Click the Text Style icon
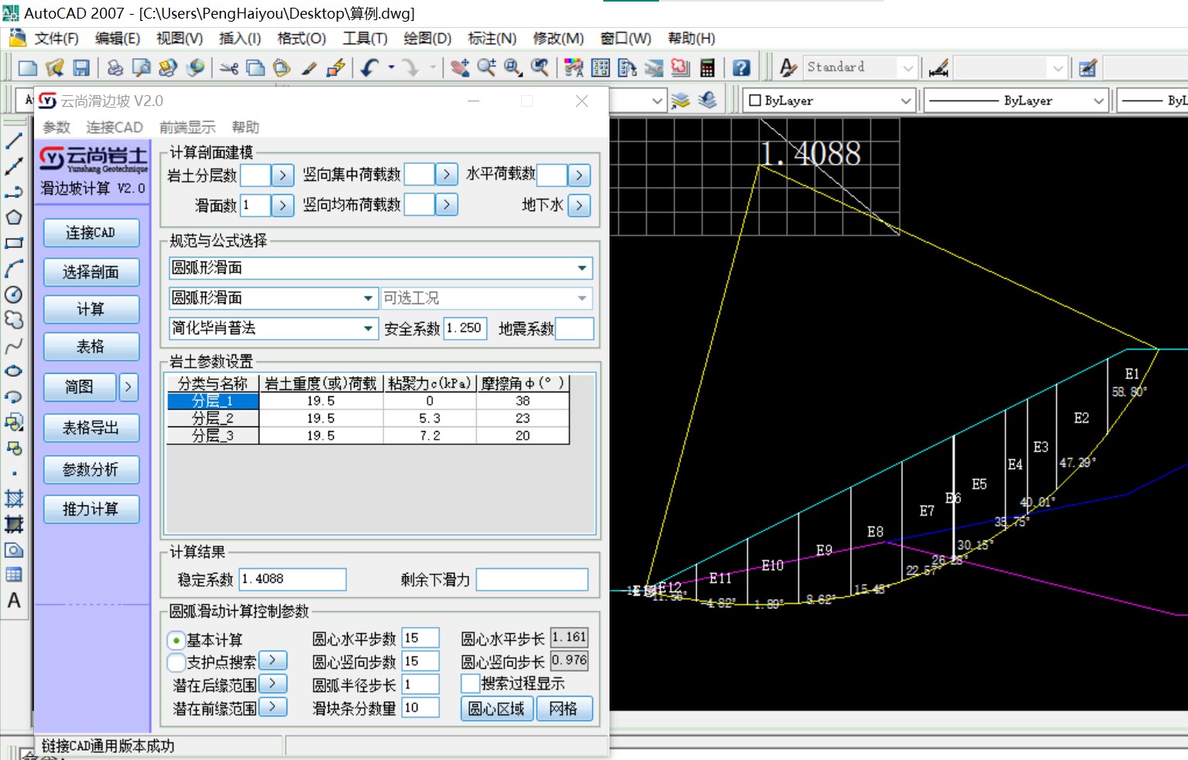 click(788, 68)
